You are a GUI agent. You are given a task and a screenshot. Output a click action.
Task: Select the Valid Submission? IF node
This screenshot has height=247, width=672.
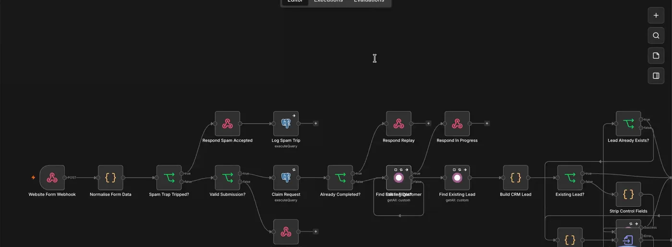click(x=228, y=178)
